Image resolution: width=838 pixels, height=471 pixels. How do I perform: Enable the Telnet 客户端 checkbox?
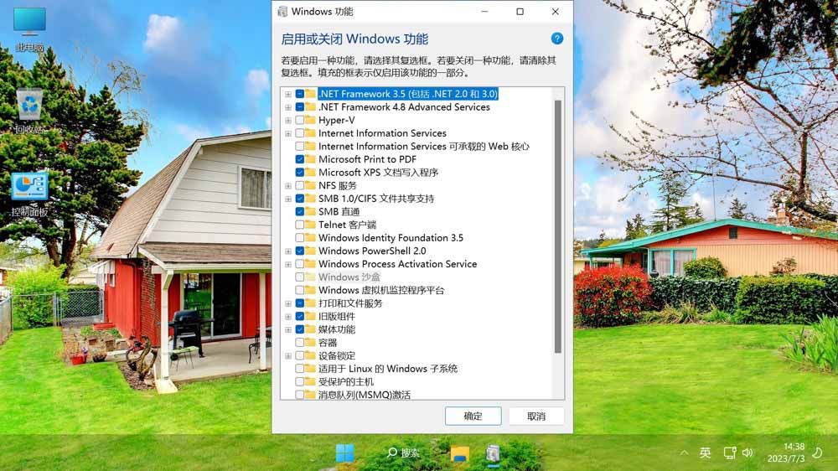click(300, 225)
